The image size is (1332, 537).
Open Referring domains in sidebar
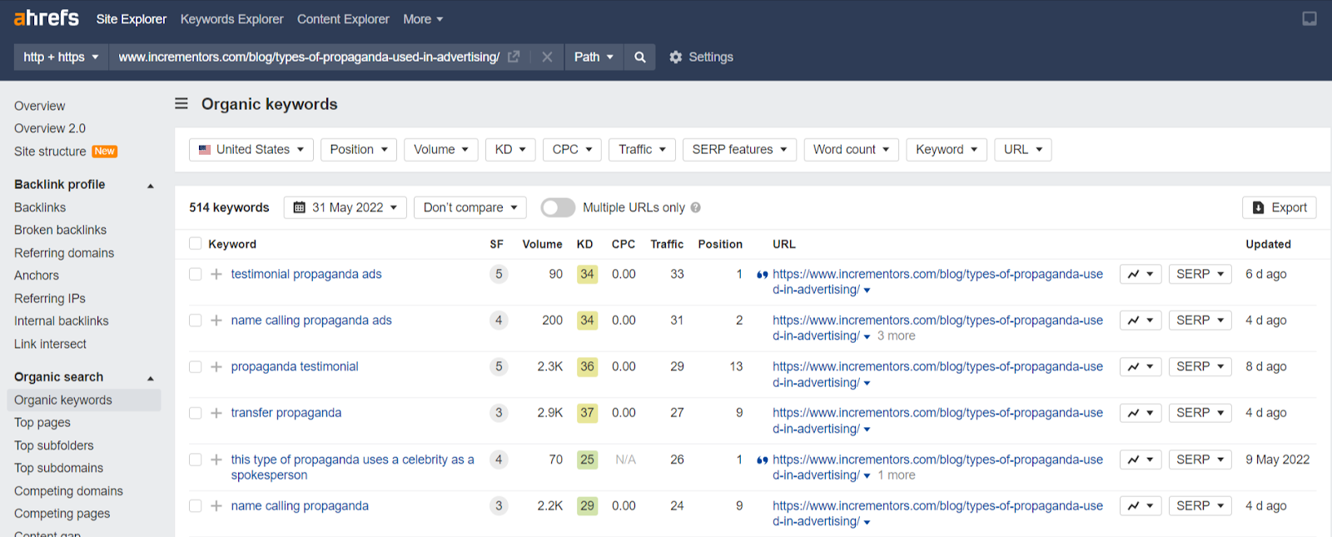click(x=64, y=253)
